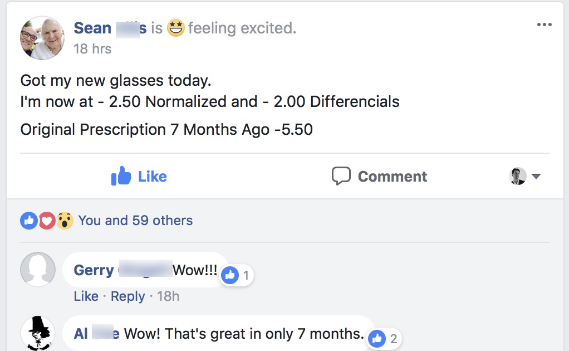Screen dimensions: 569x351
Task: Click the 18h timestamp on Gerry's comment
Action: (x=168, y=296)
